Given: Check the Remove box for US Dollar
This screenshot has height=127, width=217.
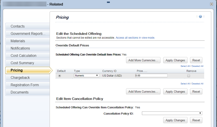Looking at the screenshot, I should tap(188, 76).
